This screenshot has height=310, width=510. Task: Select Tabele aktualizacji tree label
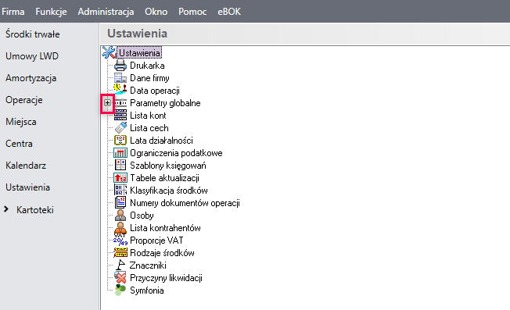164,178
